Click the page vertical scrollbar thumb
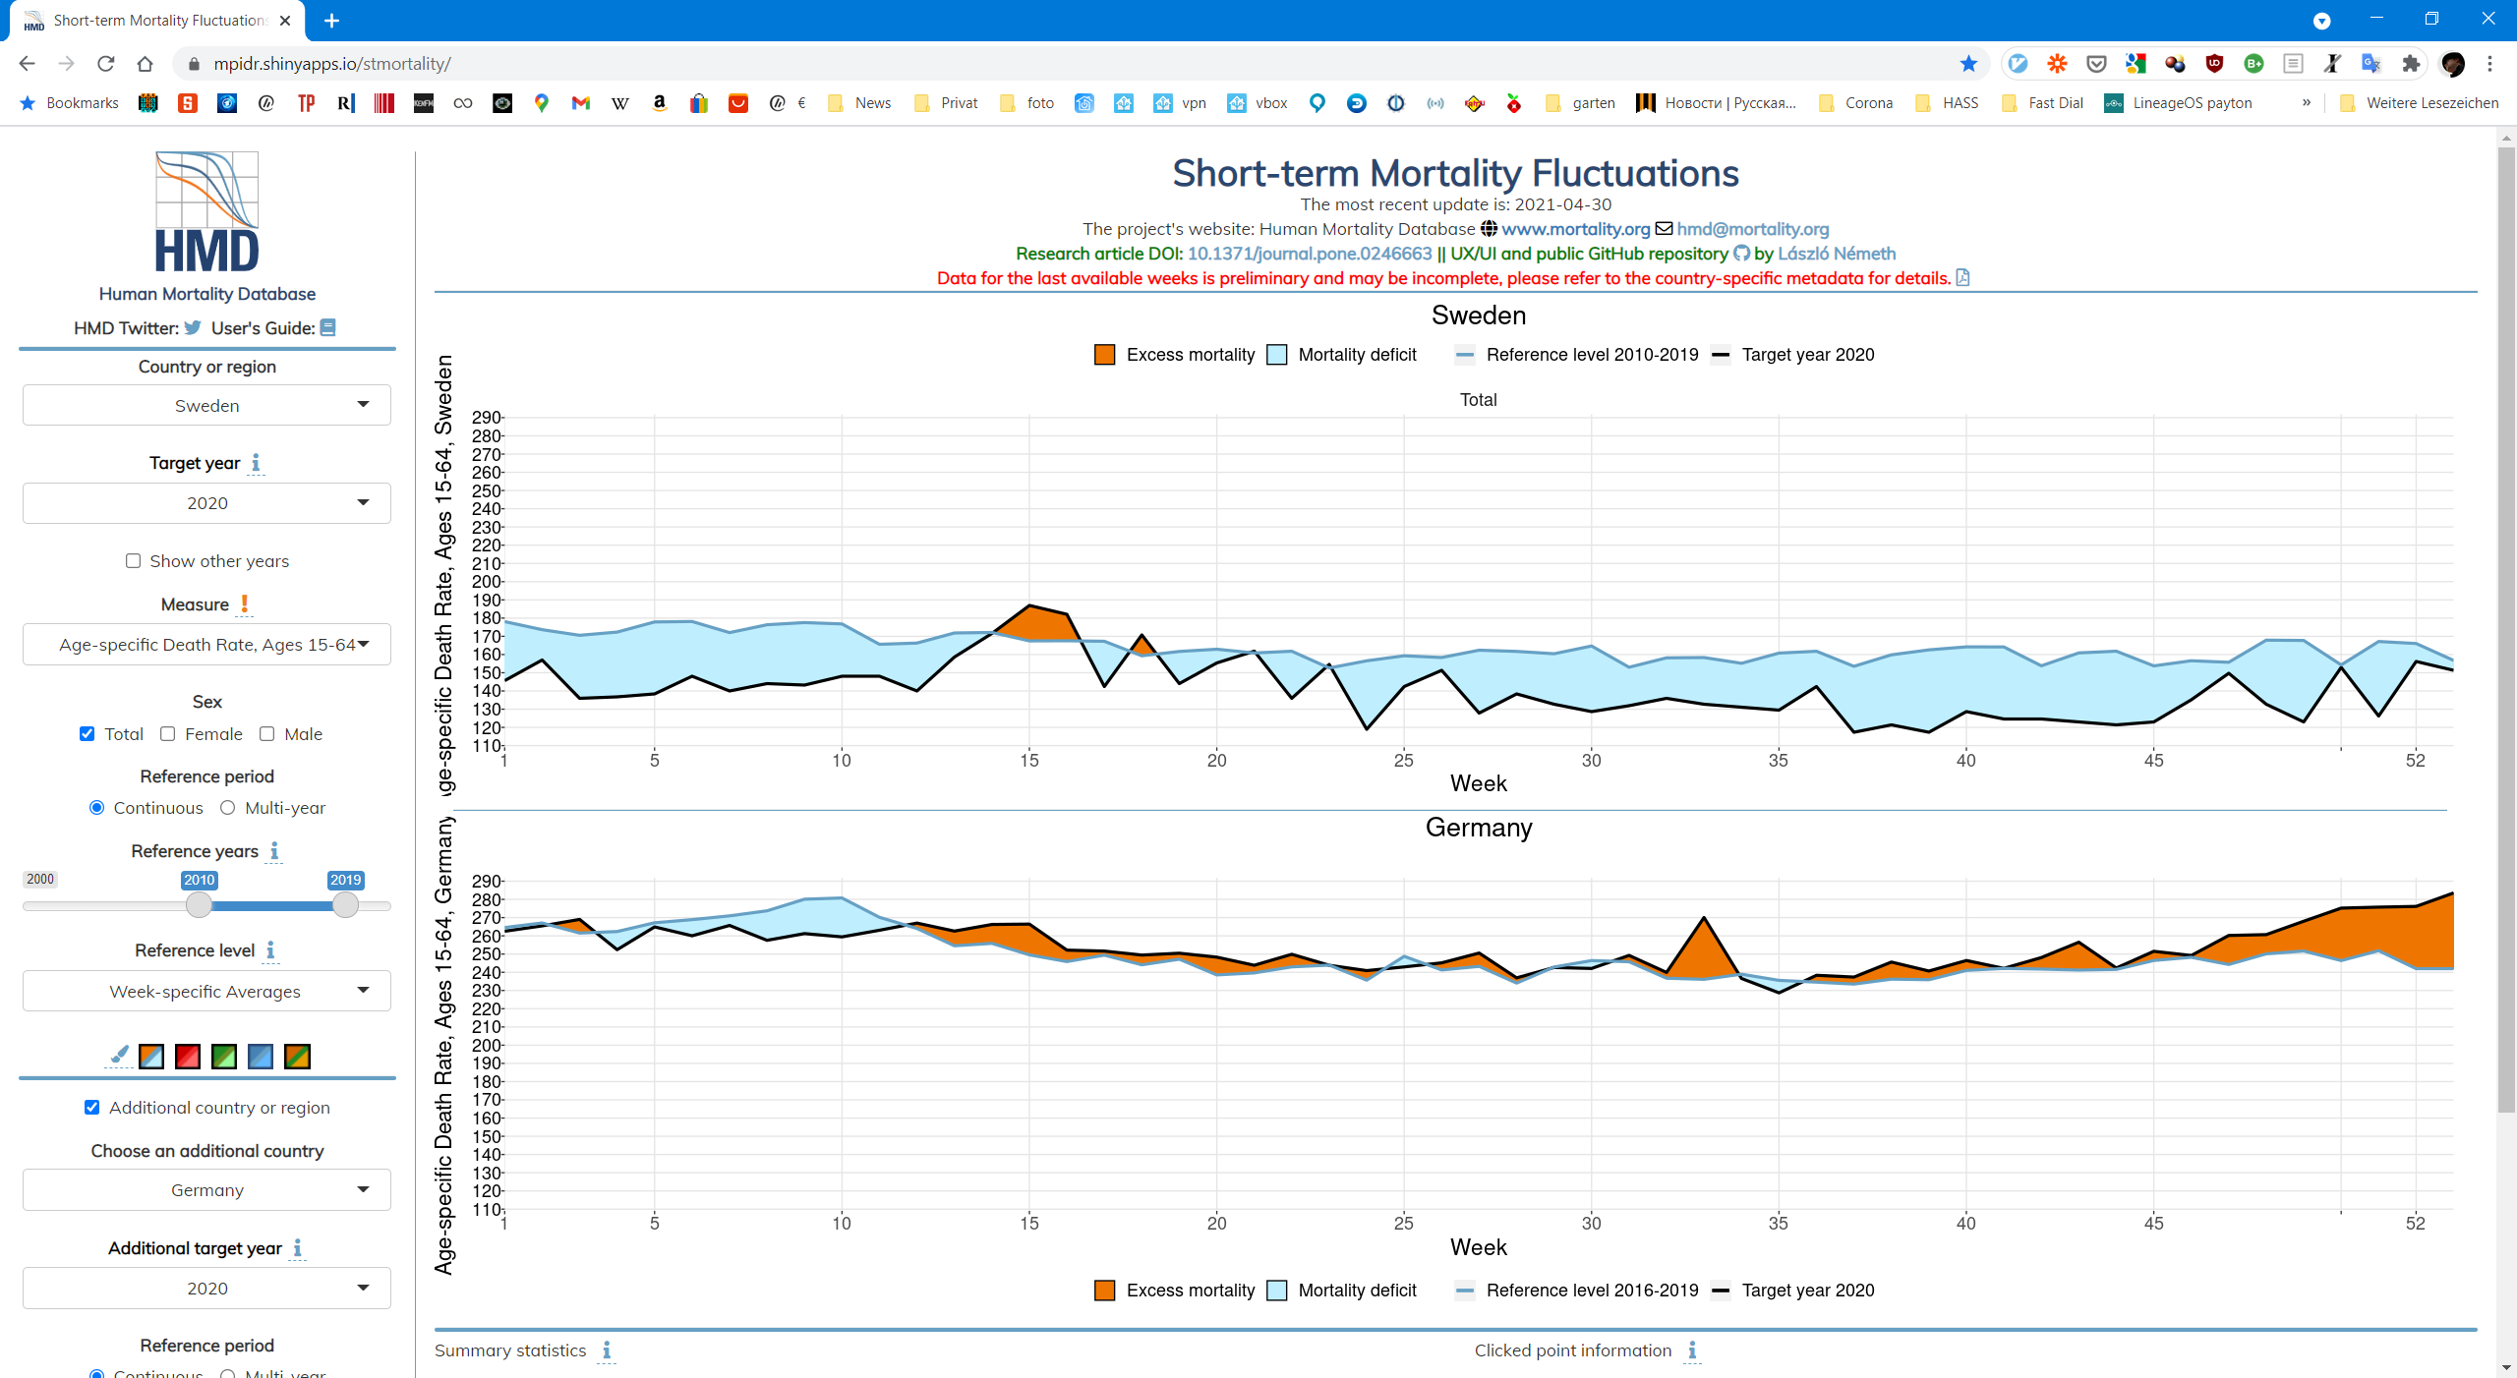 point(2506,629)
